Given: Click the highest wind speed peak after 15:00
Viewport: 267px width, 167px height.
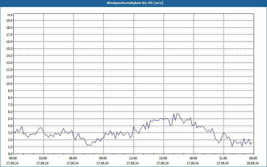Looking at the screenshot, I should pos(174,114).
